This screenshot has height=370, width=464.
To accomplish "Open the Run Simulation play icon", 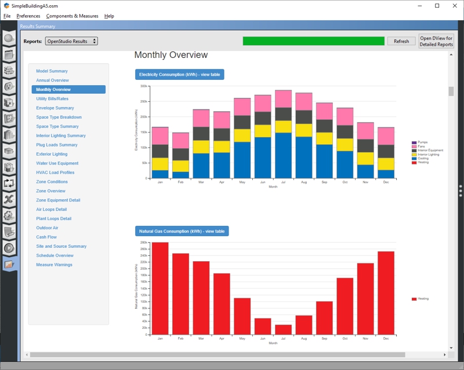I will (x=9, y=248).
